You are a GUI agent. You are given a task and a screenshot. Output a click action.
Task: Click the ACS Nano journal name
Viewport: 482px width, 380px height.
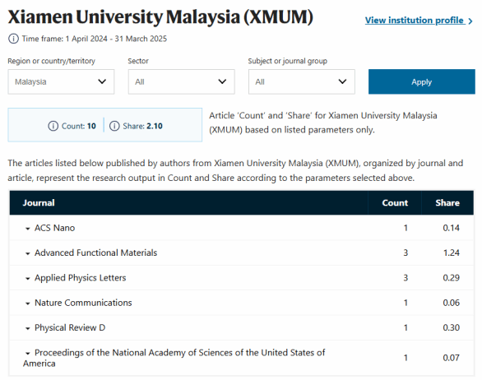point(55,228)
